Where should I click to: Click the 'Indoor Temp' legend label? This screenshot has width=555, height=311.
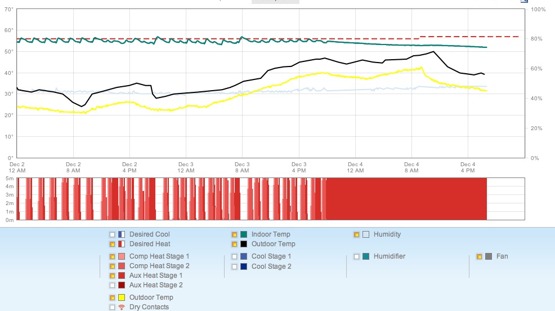tap(271, 234)
